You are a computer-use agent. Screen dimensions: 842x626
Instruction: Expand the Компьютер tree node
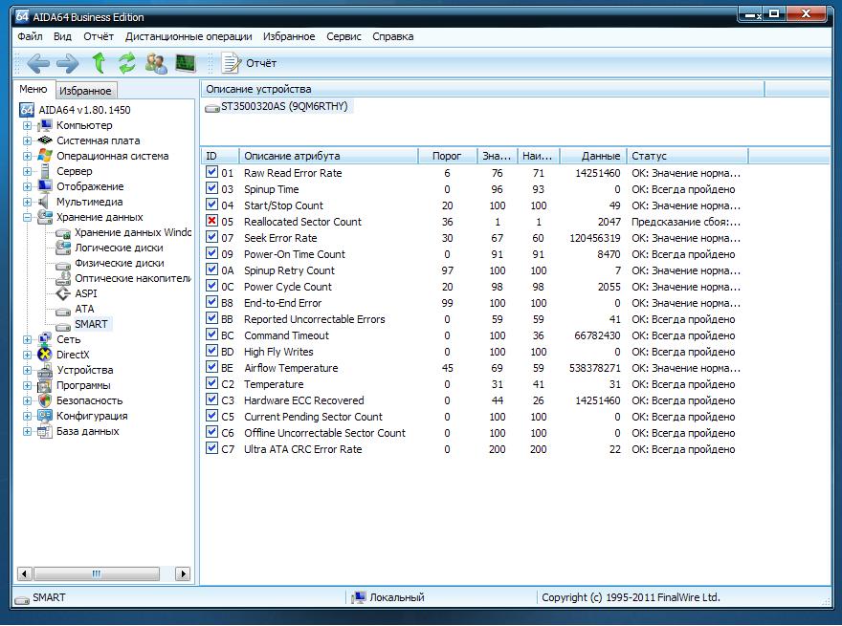click(28, 125)
